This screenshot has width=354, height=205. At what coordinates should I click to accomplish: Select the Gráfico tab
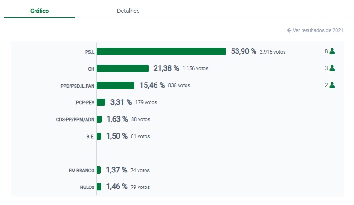pos(40,11)
